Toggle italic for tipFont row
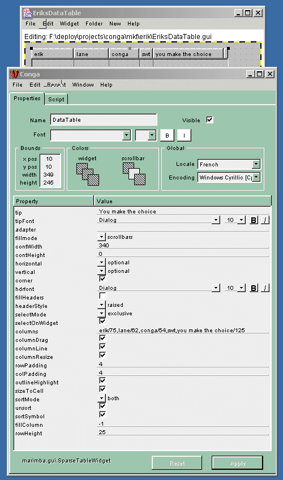Viewport: 283px width, 480px height. click(x=265, y=220)
